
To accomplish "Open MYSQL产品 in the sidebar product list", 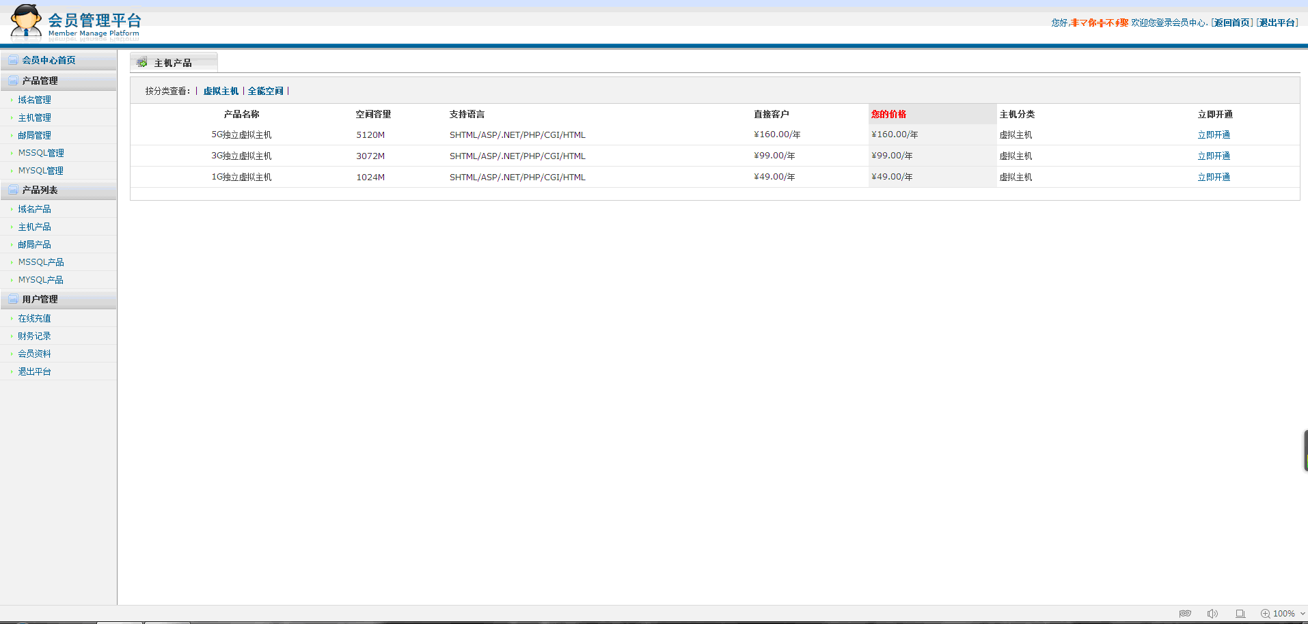I will coord(40,280).
